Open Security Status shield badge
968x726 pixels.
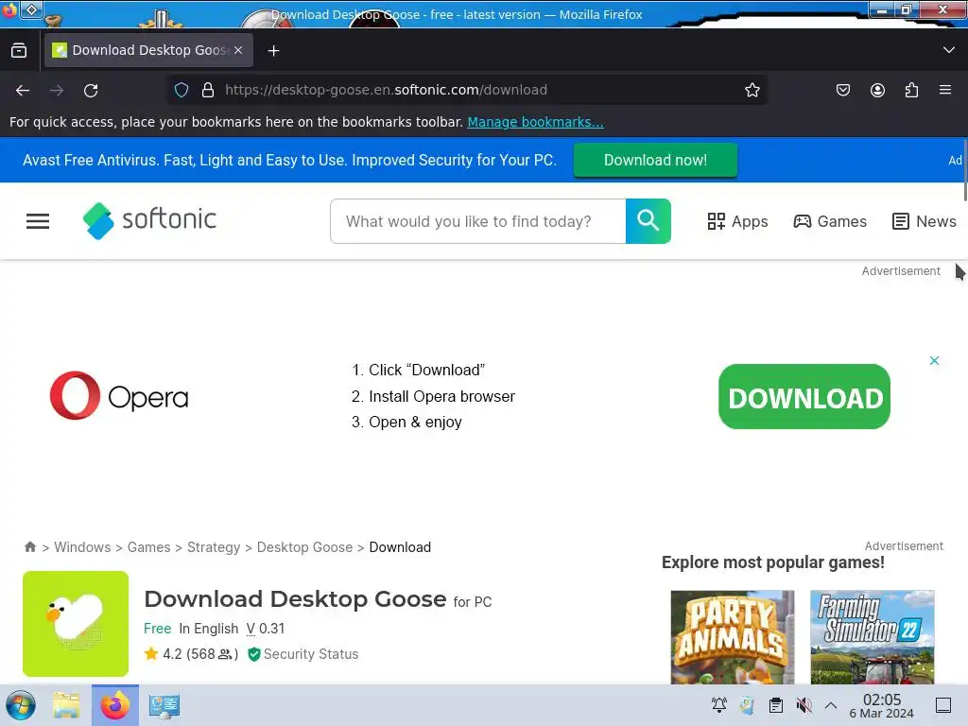click(302, 654)
